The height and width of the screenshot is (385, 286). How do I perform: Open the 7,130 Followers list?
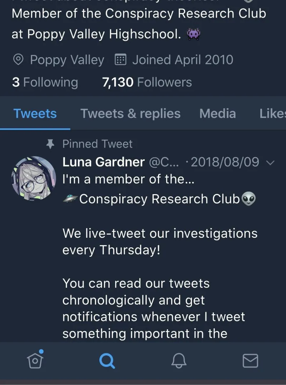(147, 82)
